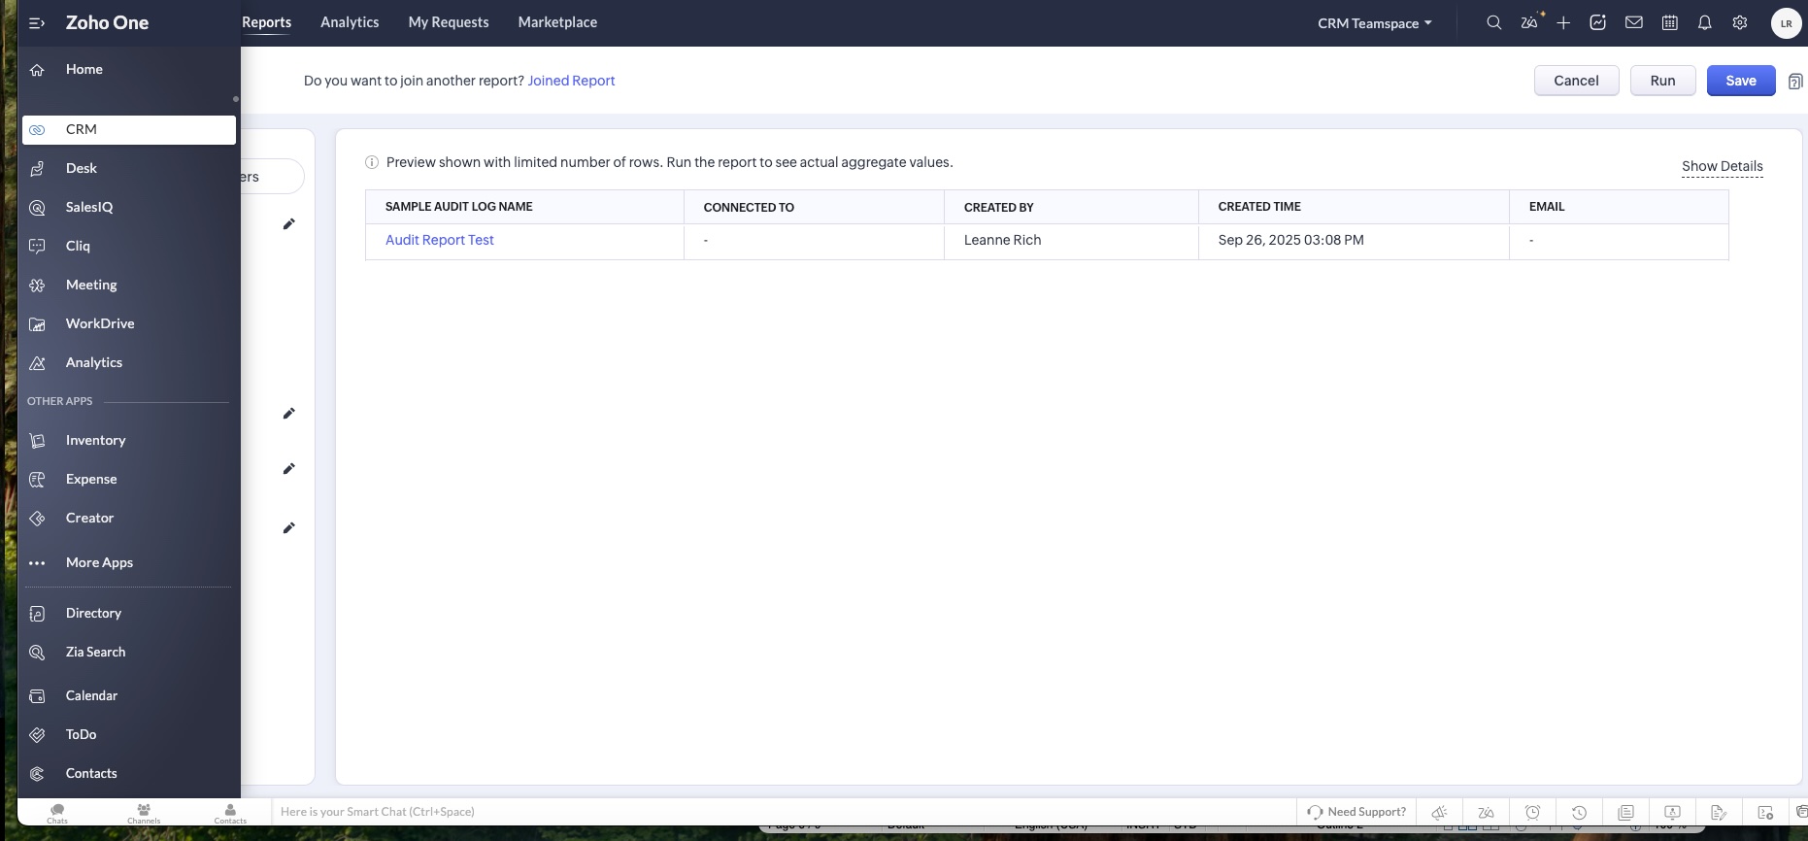Open the Audit Report Test record link
The image size is (1808, 841).
(x=439, y=240)
